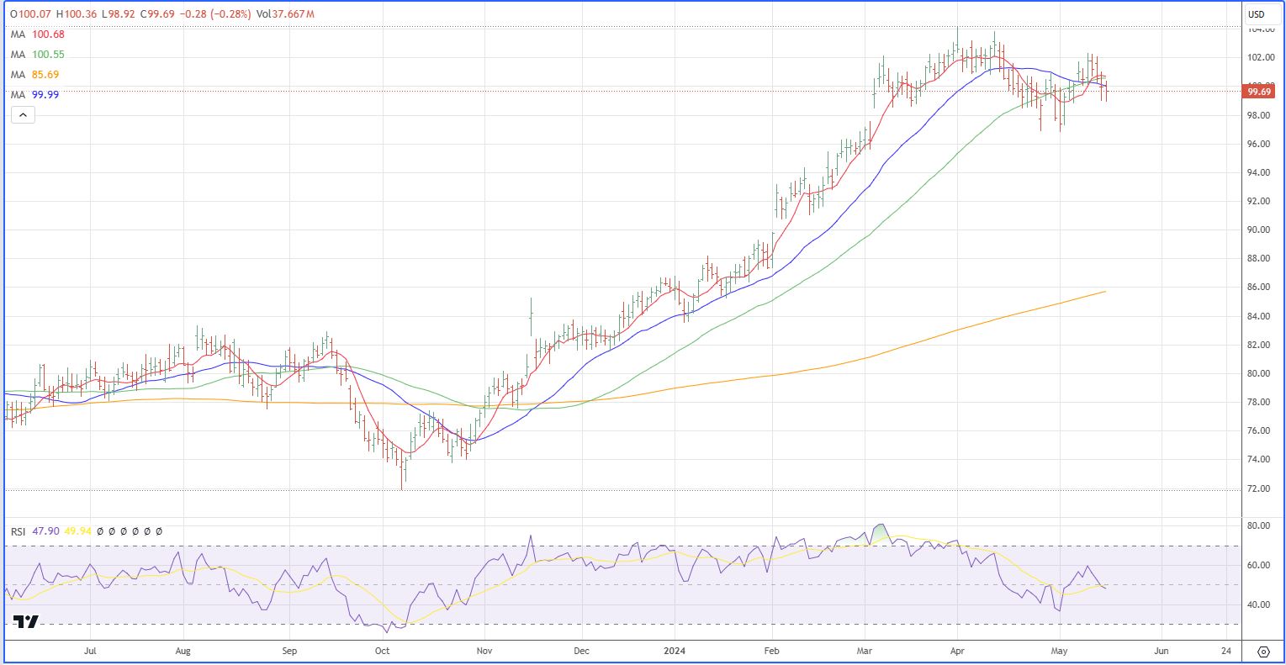
Task: Select the red MA 100.68 indicator legend
Action: pyautogui.click(x=37, y=34)
